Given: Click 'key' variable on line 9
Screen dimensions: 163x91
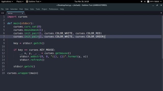Looking at the screenshot, I should 16,43.
